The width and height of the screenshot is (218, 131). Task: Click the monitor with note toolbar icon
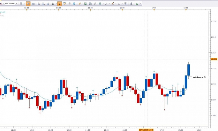click(65, 4)
